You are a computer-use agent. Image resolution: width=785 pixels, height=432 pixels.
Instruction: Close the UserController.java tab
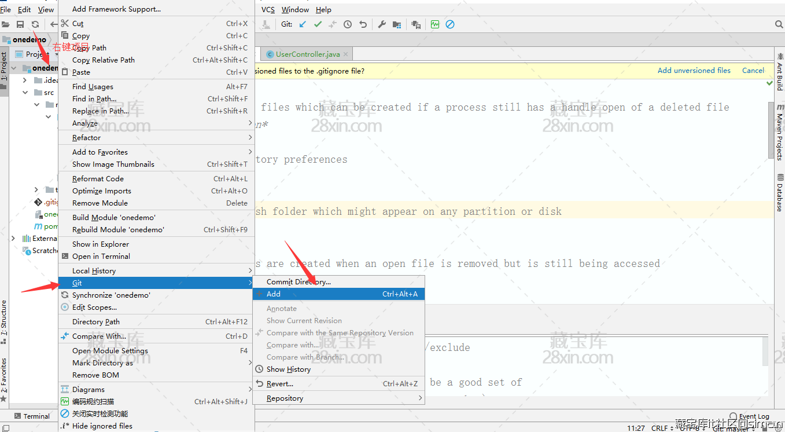346,54
